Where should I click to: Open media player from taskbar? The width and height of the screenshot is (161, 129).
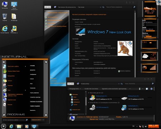[26, 126]
